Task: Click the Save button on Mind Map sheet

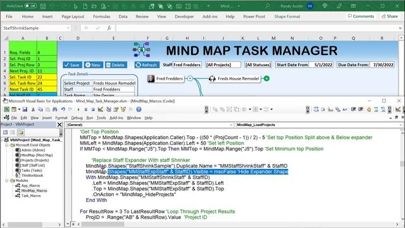Action: tap(72, 65)
